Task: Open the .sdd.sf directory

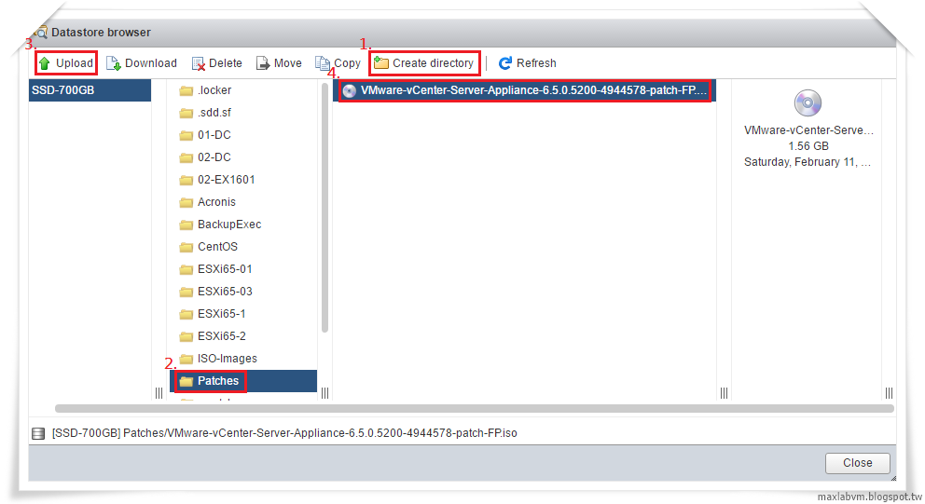Action: (214, 113)
